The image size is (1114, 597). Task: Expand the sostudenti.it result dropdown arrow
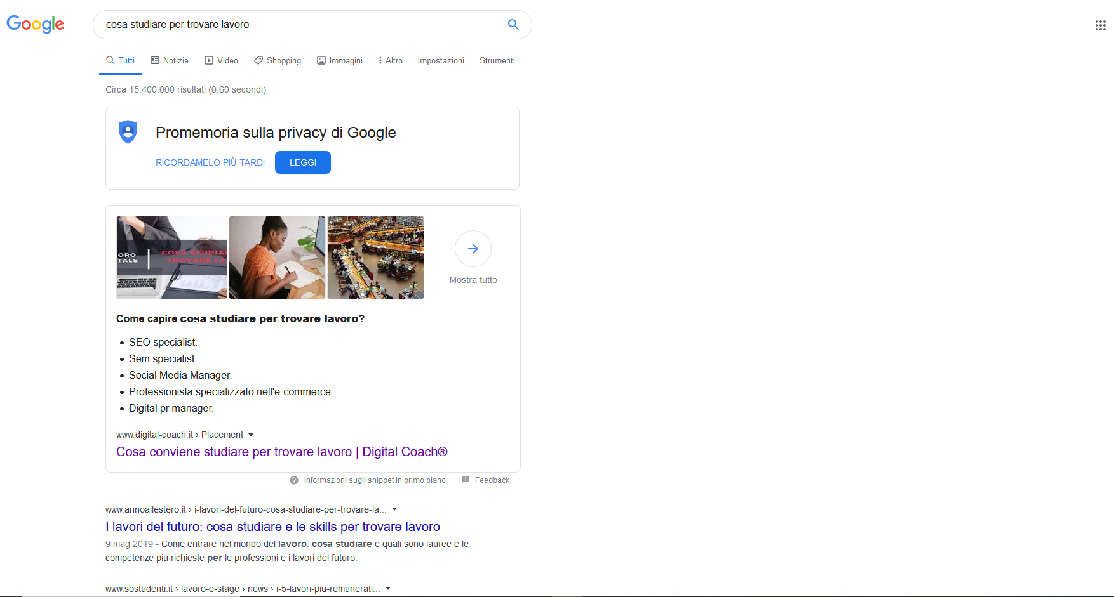(x=388, y=589)
